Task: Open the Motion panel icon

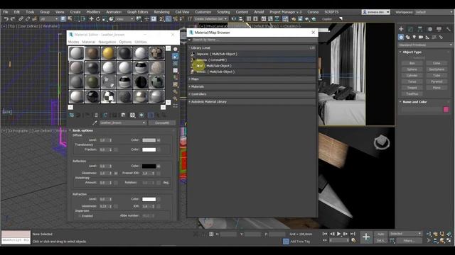Action: (429, 29)
